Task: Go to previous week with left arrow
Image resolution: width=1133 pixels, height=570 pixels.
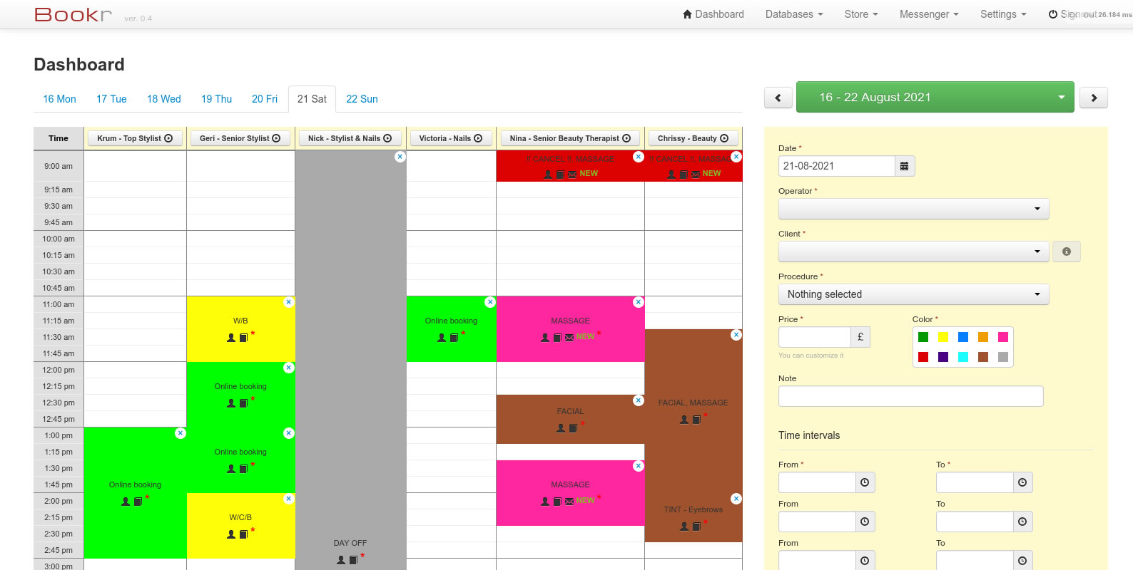Action: (778, 98)
